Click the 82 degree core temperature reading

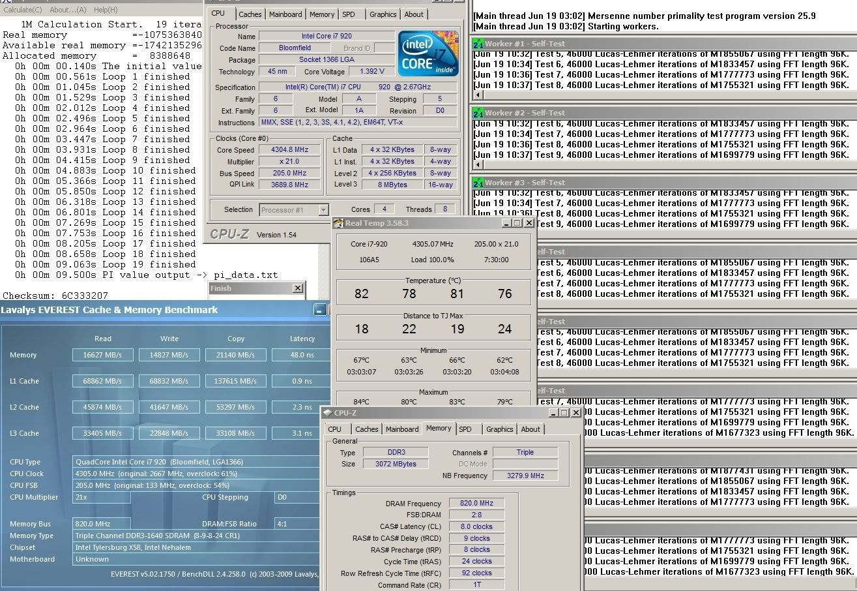point(361,294)
